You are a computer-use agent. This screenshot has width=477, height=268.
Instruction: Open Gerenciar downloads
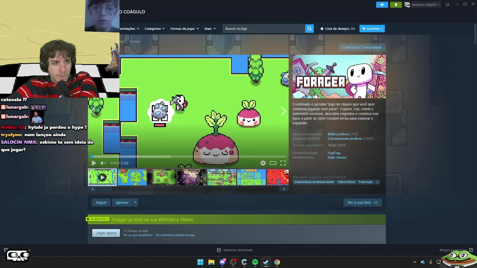(x=235, y=250)
